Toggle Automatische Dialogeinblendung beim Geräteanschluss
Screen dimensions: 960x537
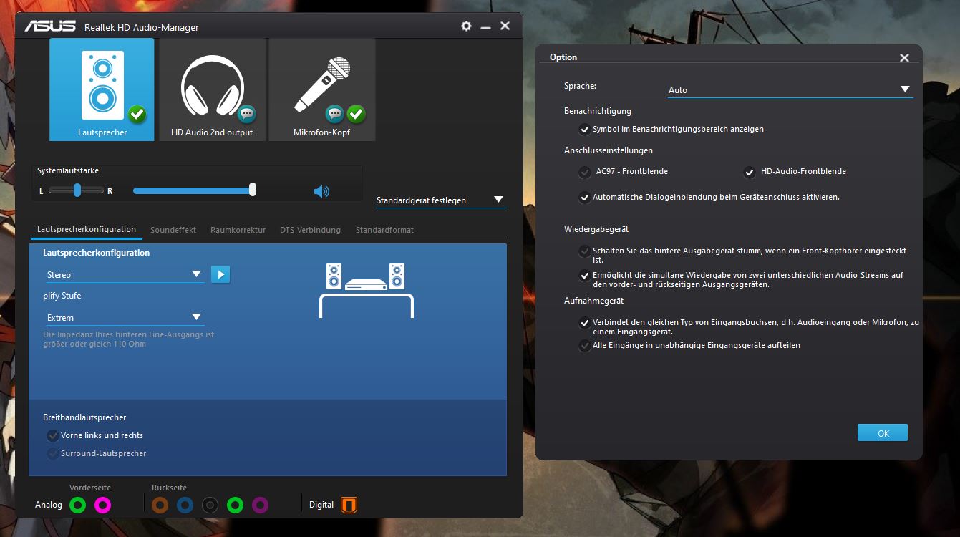click(585, 197)
